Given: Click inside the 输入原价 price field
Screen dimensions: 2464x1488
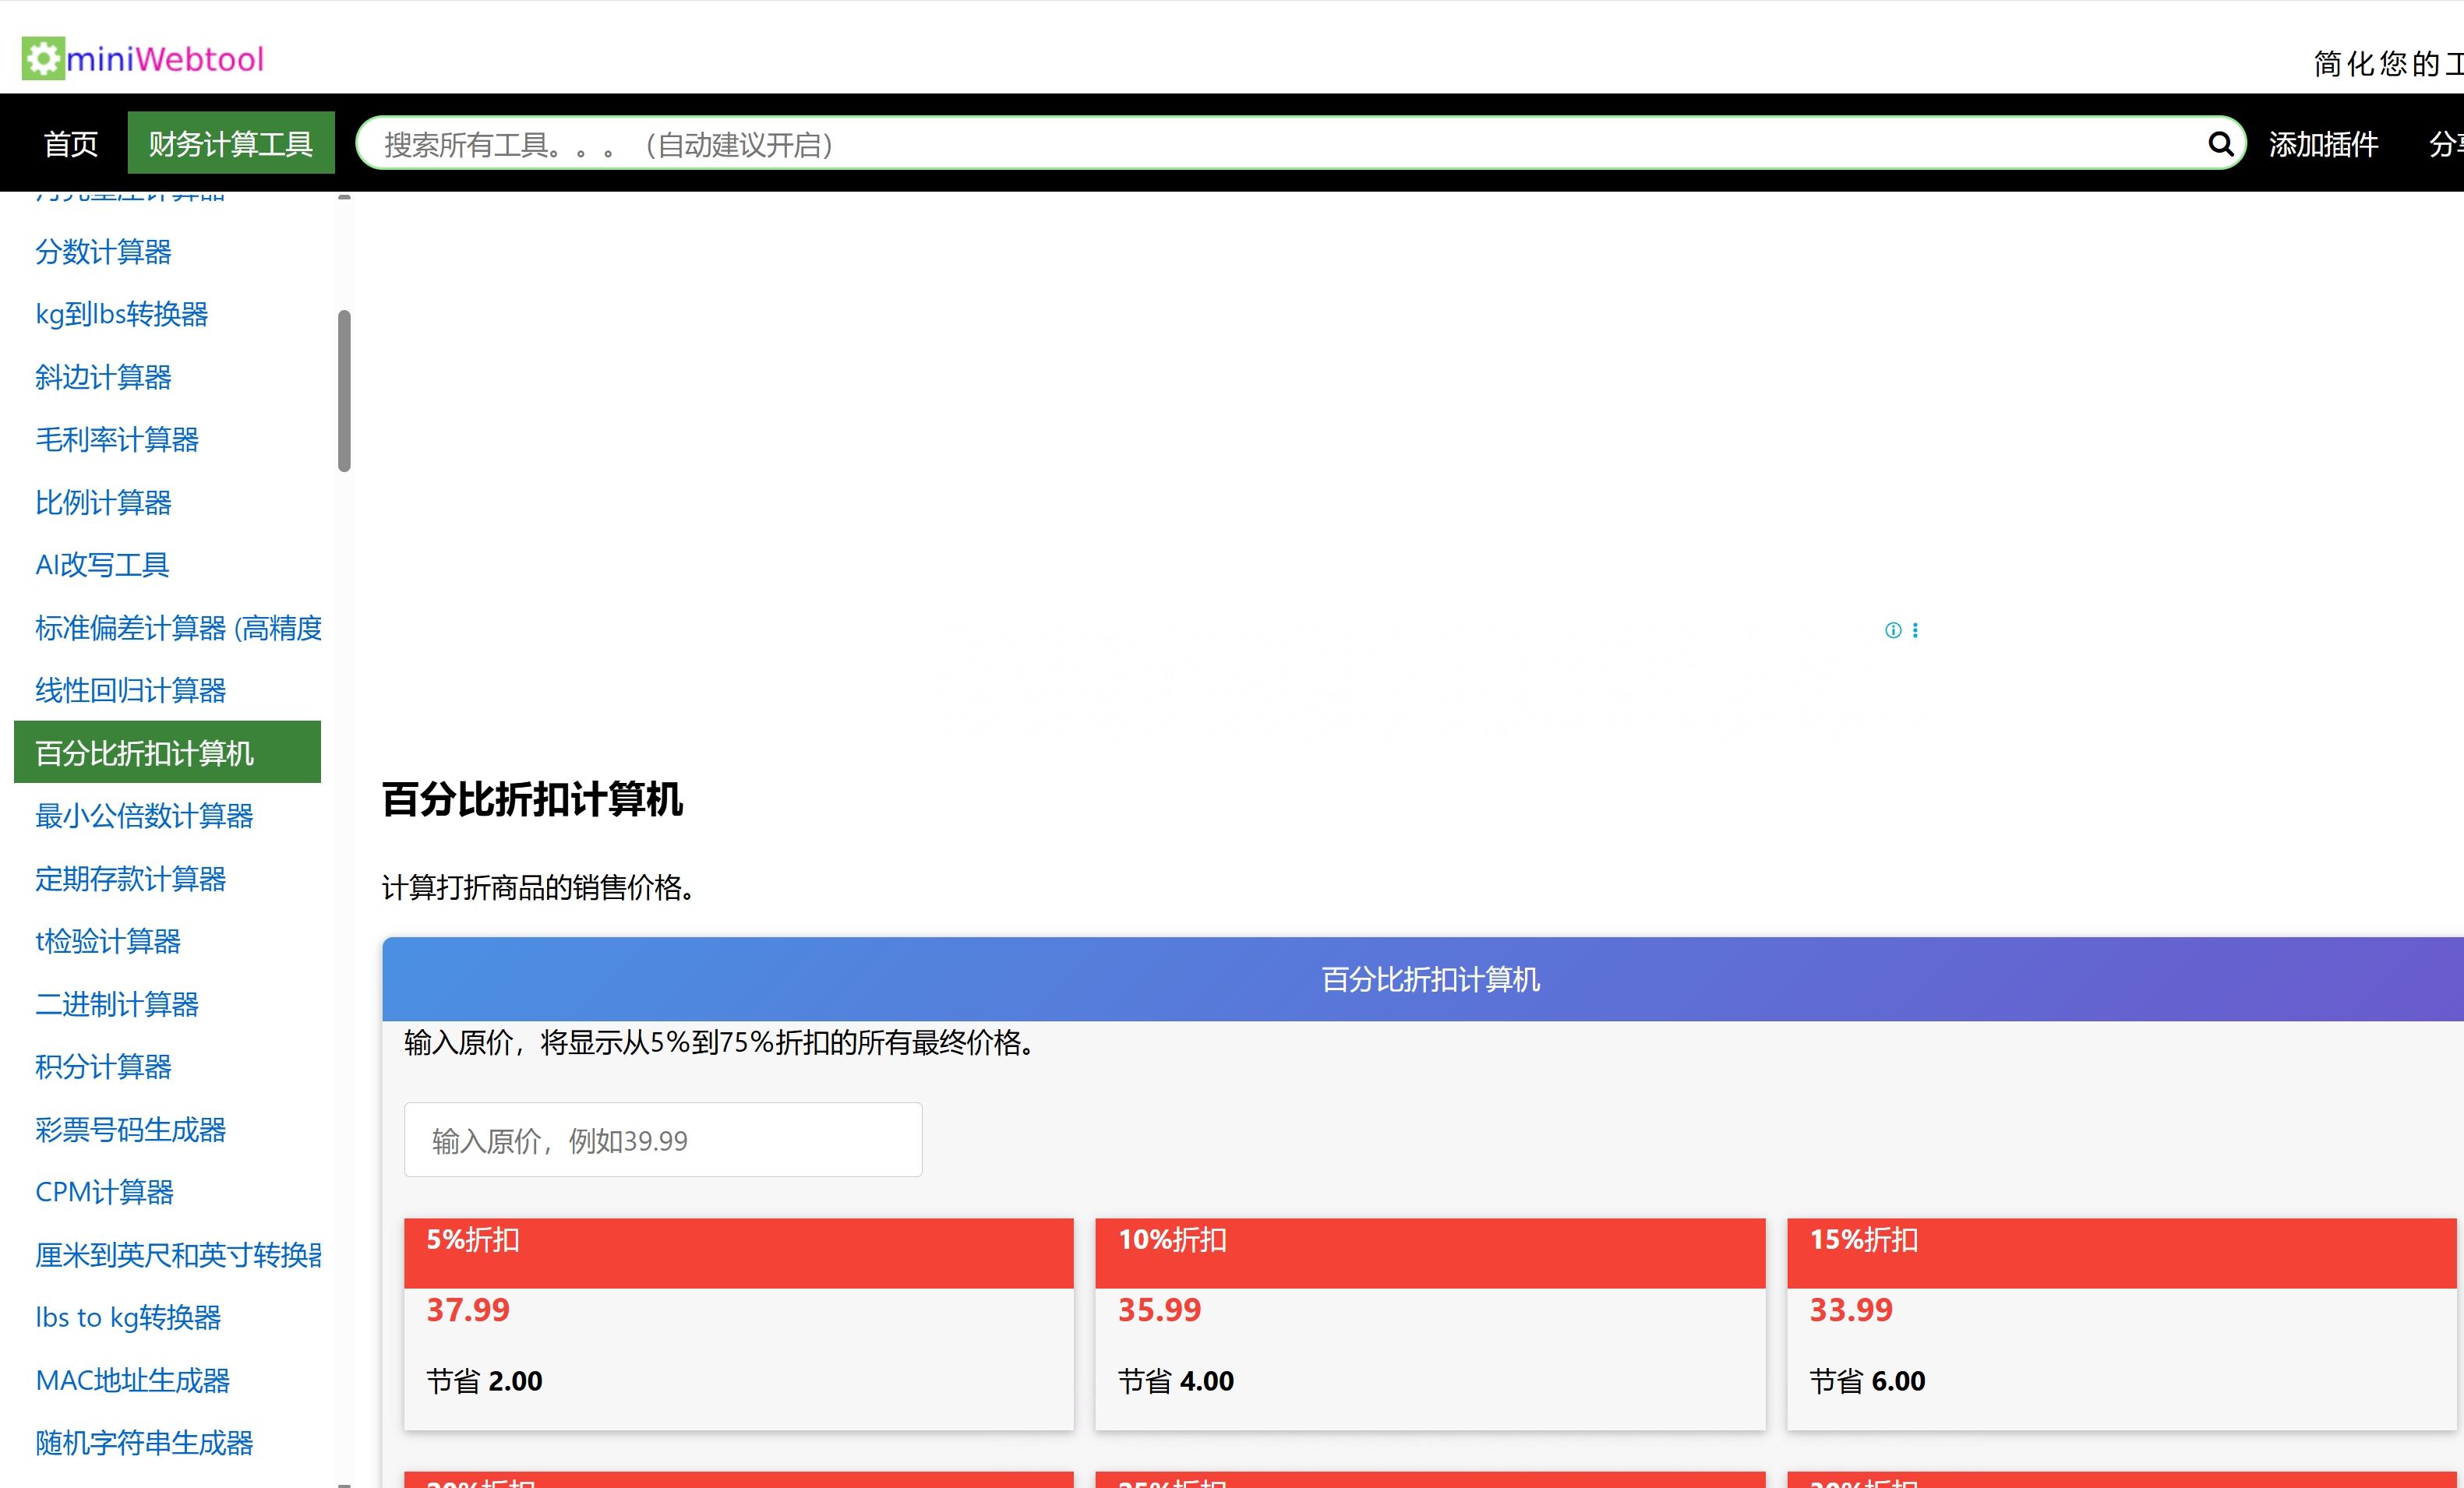Looking at the screenshot, I should pos(662,1139).
